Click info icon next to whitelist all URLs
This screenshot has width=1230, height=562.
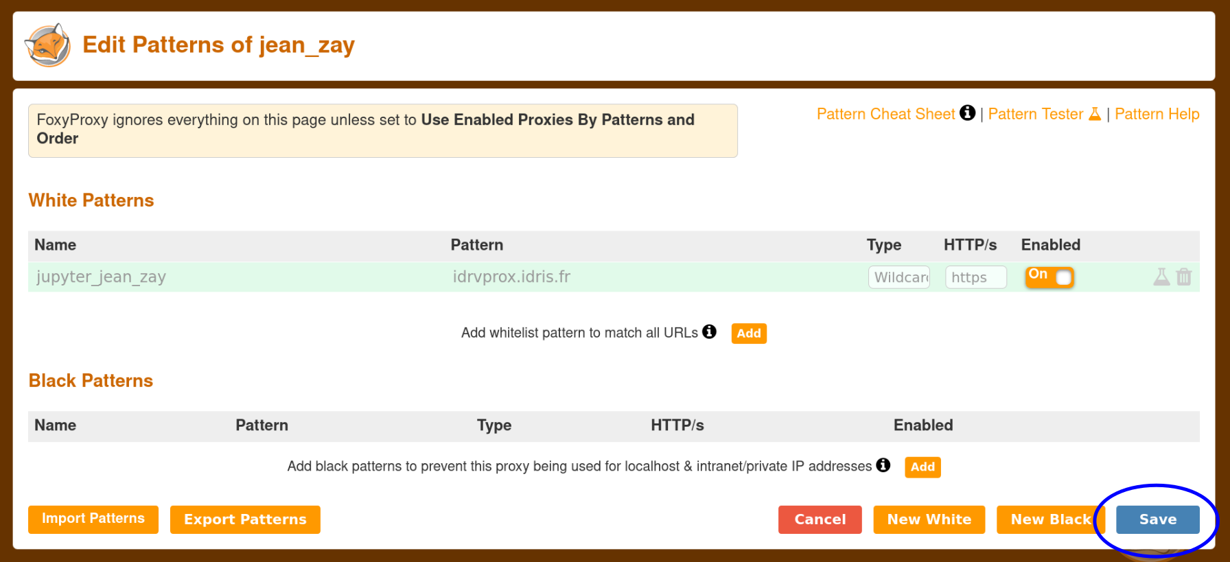(x=709, y=332)
